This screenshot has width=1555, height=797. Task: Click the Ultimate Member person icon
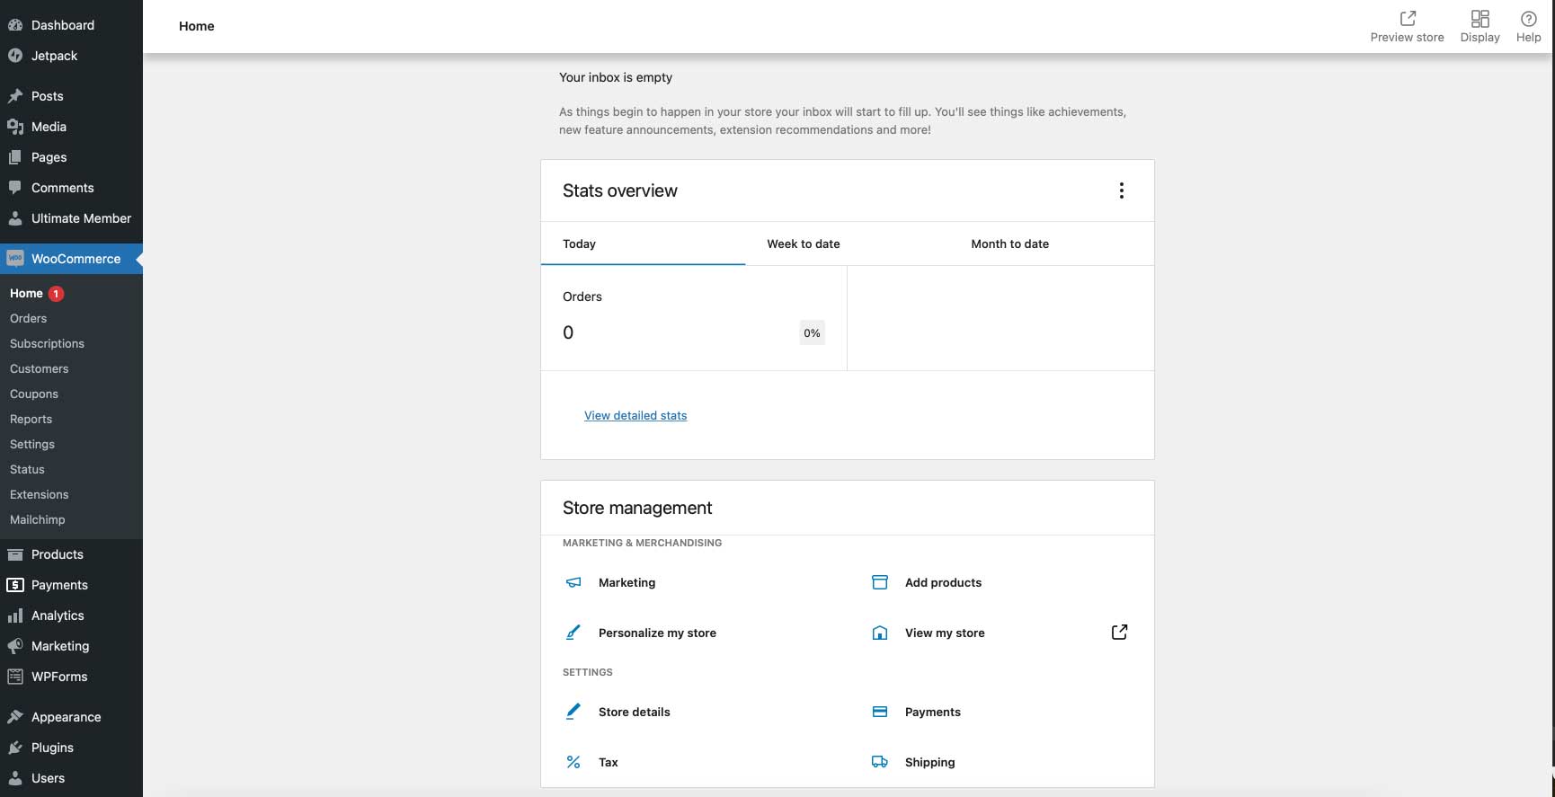(15, 218)
